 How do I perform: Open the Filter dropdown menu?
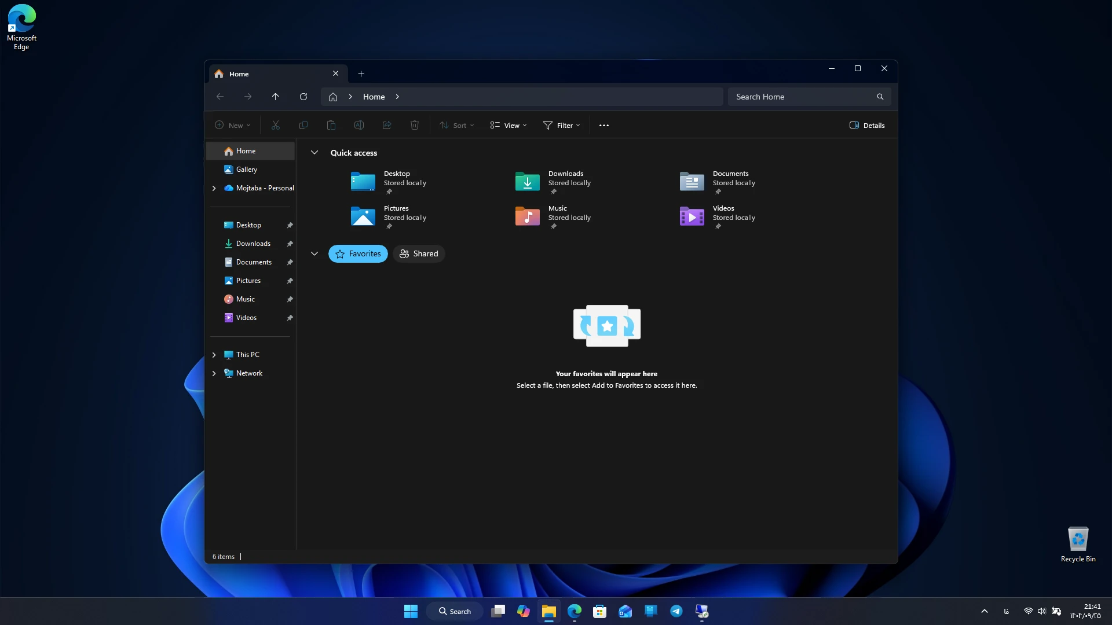[x=561, y=125]
